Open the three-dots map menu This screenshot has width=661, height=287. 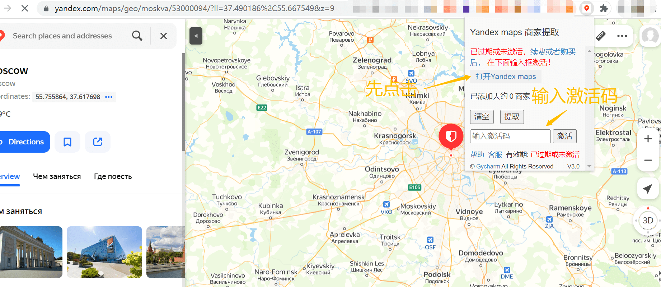point(622,36)
